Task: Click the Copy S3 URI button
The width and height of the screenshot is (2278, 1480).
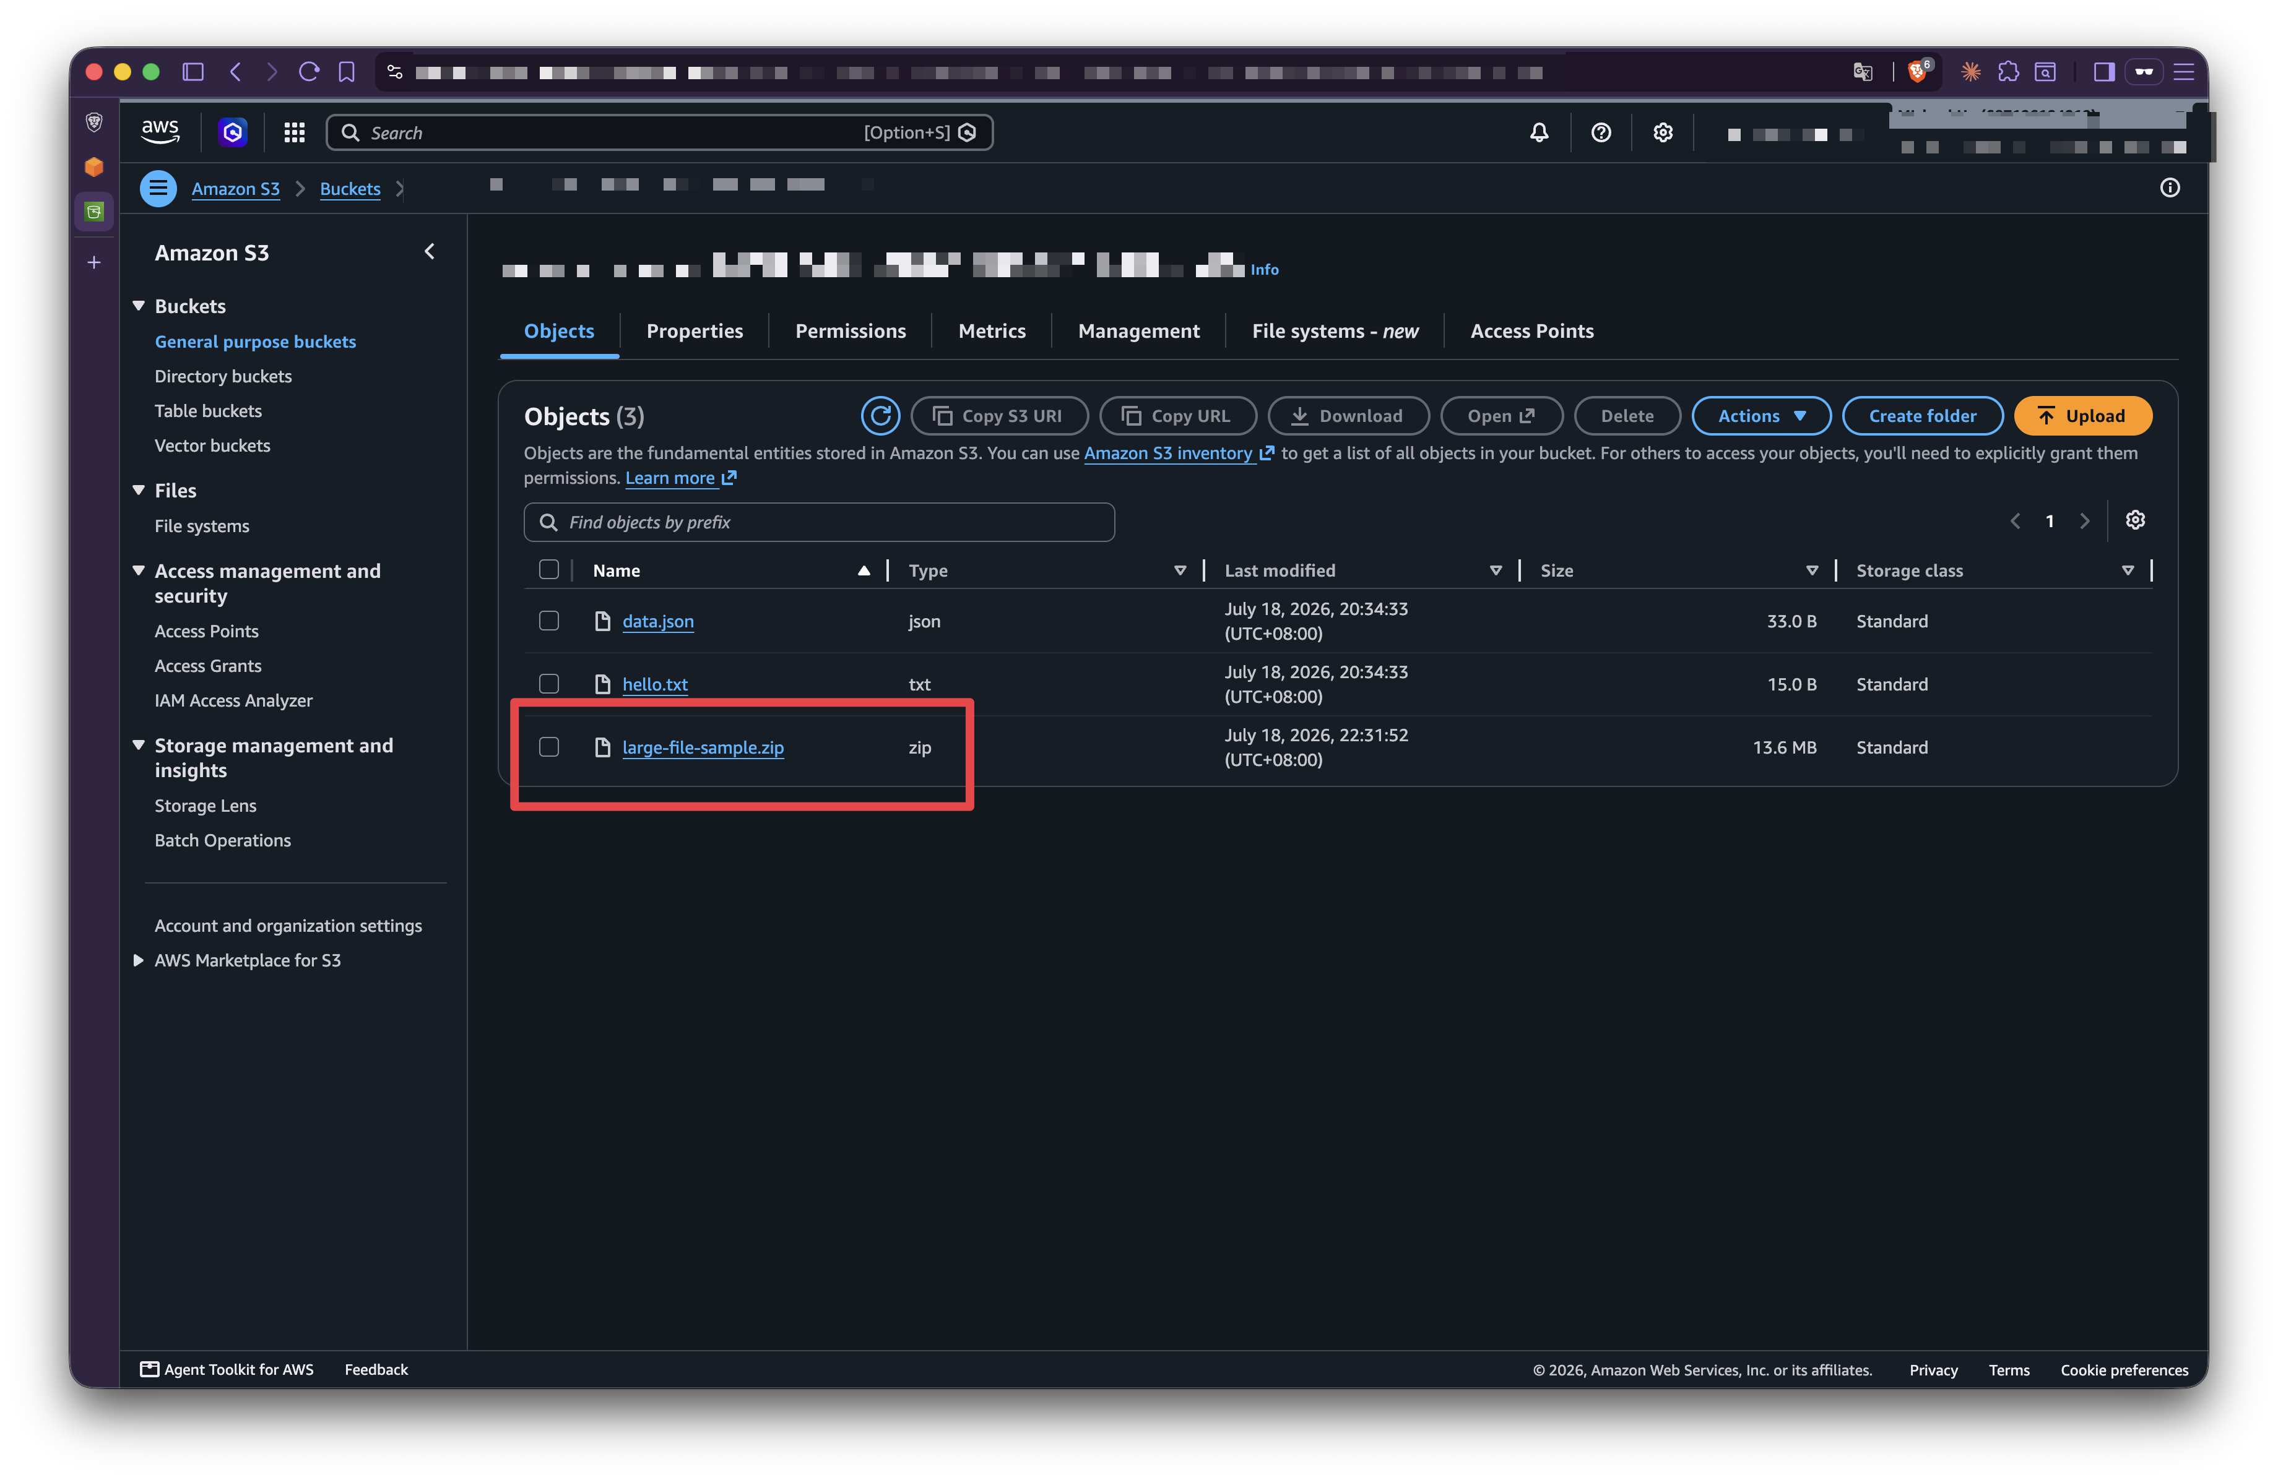Action: 999,416
